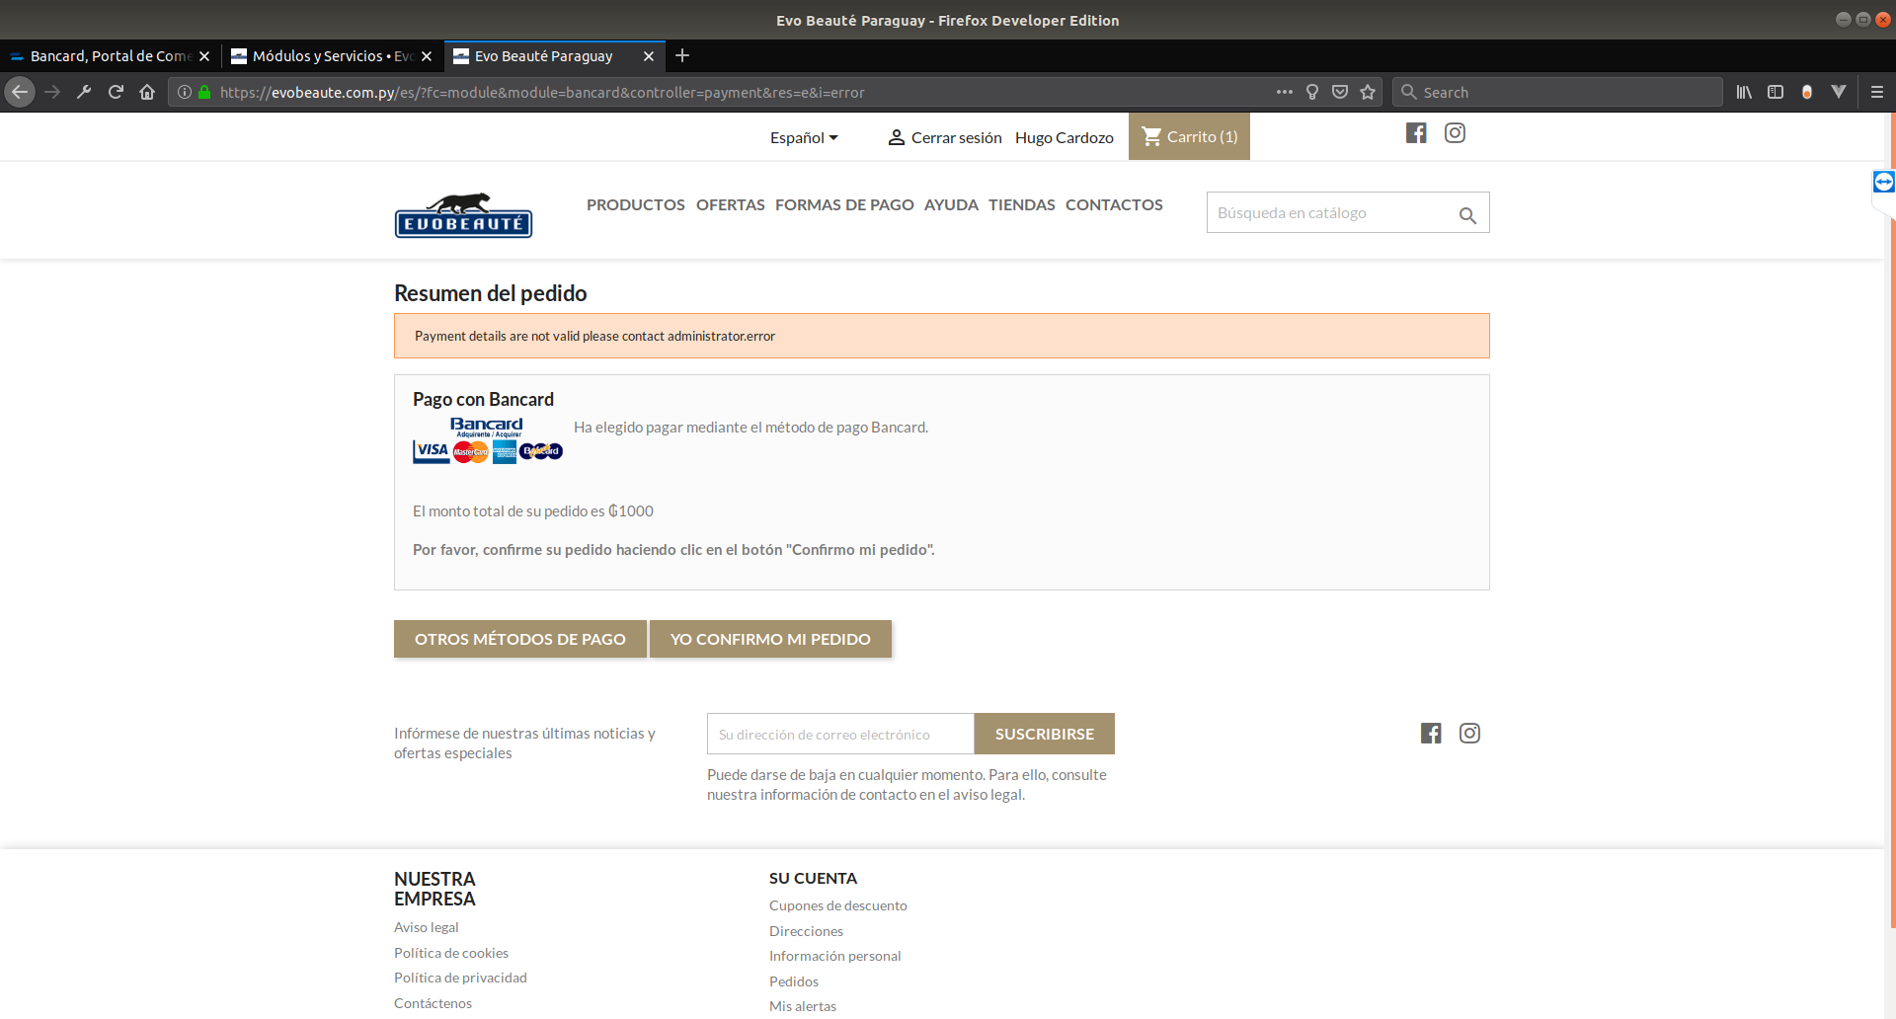Click the Bancard payment cards logo

pyautogui.click(x=488, y=440)
